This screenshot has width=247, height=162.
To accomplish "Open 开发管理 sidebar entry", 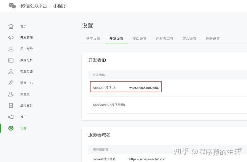I will click(26, 38).
